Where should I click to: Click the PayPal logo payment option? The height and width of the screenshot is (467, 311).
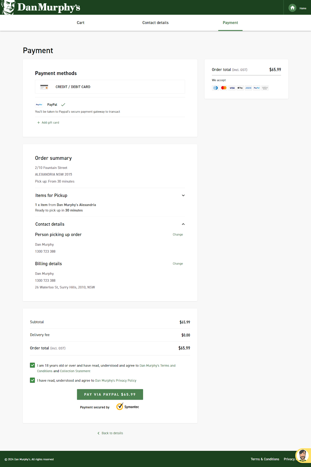point(39,104)
